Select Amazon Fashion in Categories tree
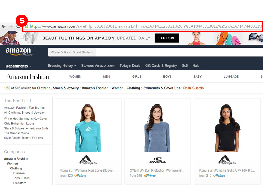The height and width of the screenshot is (189, 263). tap(16, 159)
